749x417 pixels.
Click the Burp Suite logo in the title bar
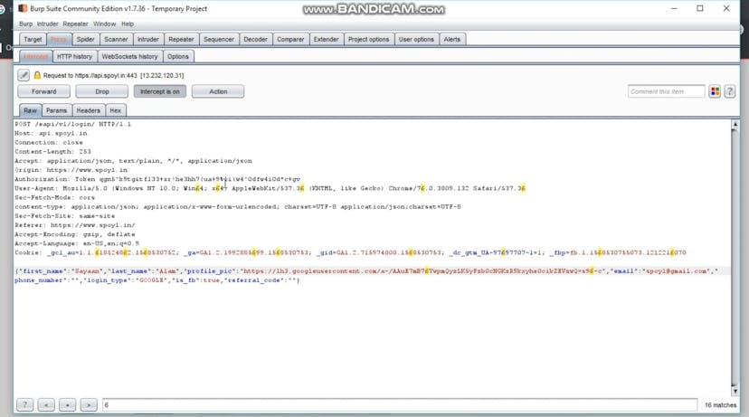pos(23,8)
